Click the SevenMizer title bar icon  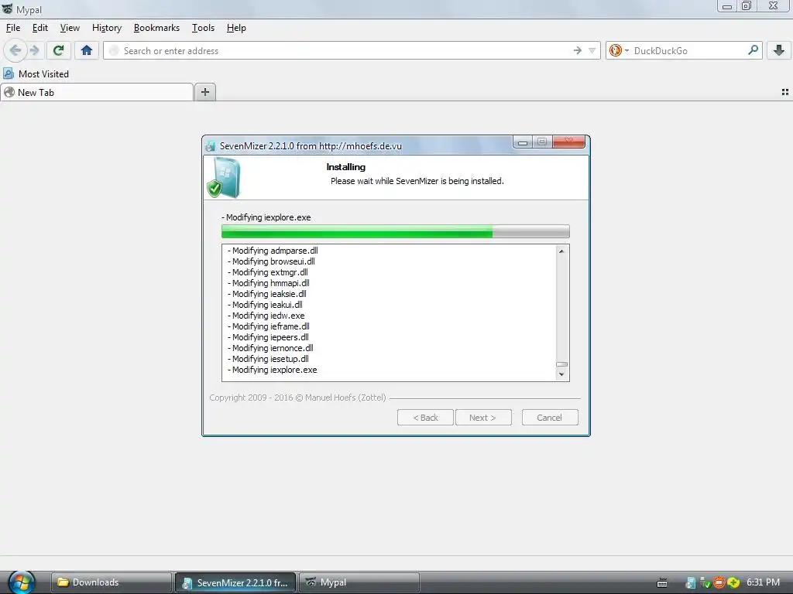click(211, 146)
